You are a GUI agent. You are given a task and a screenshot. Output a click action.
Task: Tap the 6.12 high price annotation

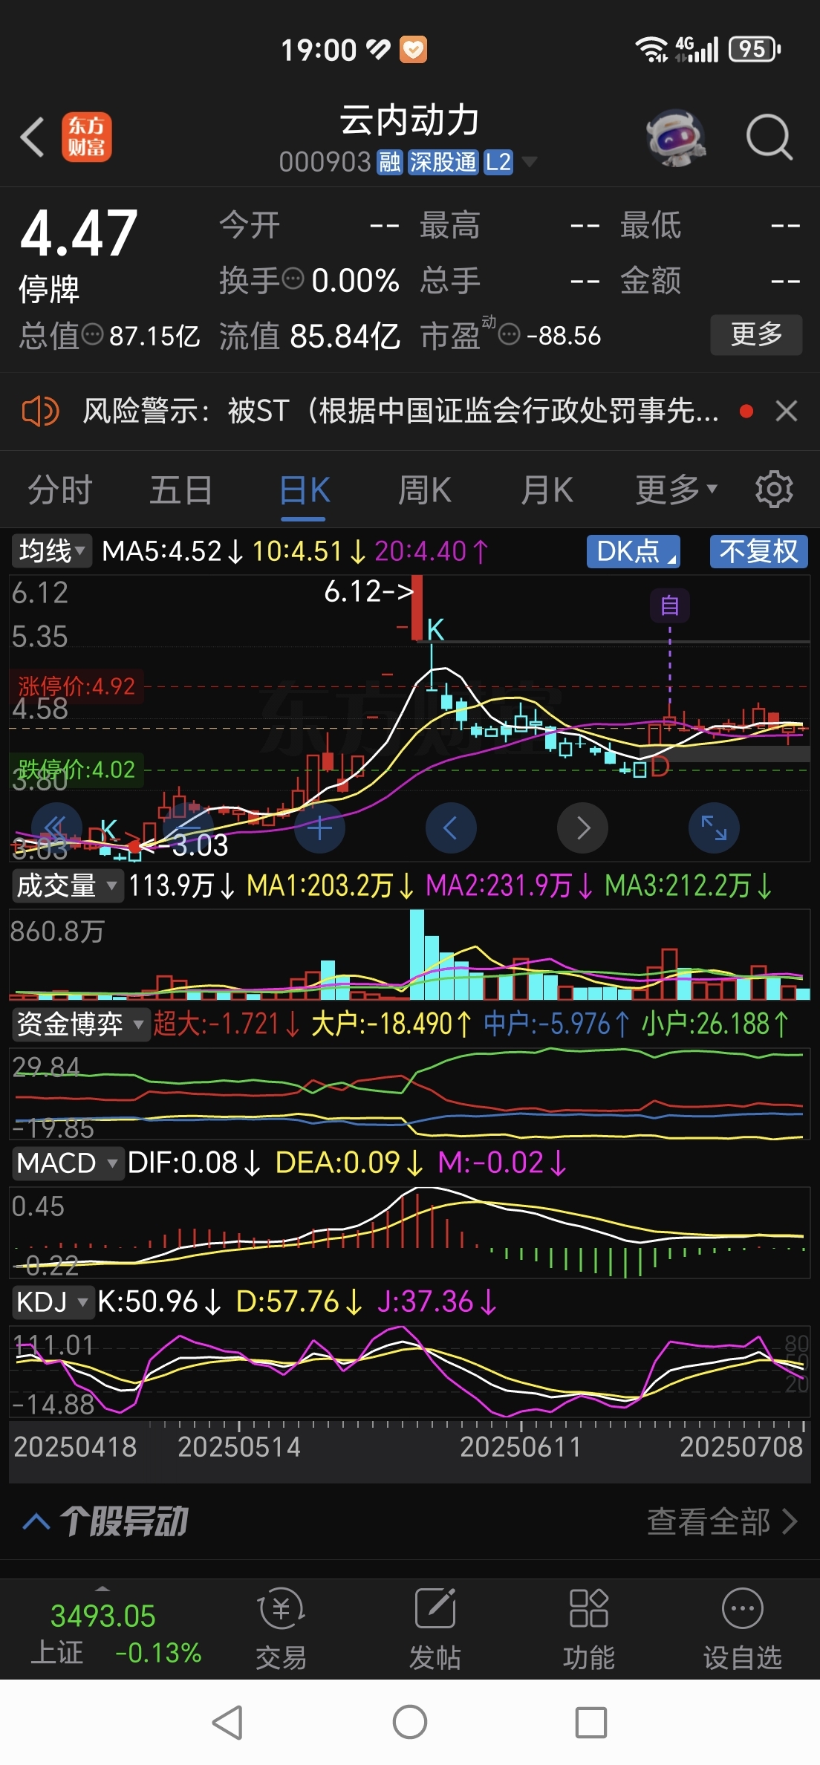pos(368,591)
